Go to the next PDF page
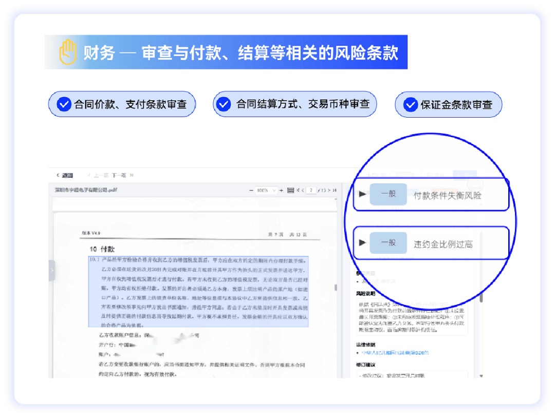The height and width of the screenshot is (418, 555). coord(329,191)
